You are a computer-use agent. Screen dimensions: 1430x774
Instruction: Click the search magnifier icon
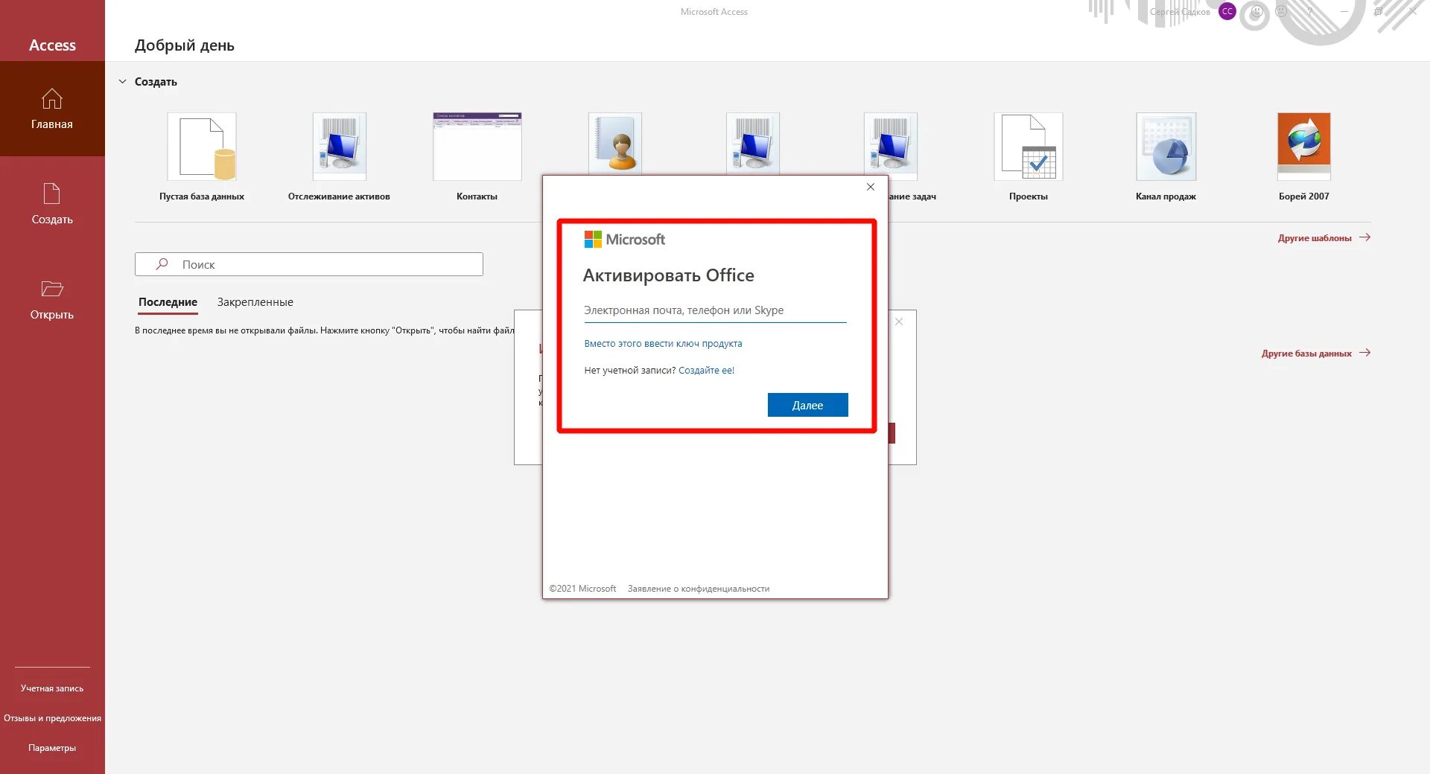click(x=162, y=264)
